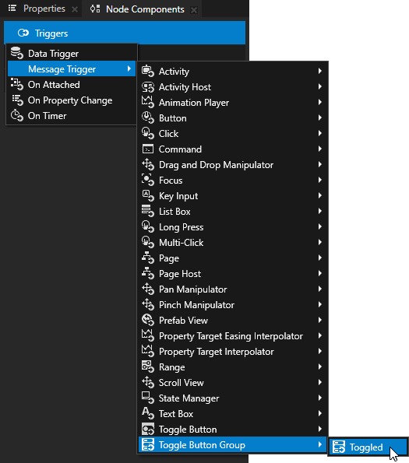The height and width of the screenshot is (463, 409).
Task: Expand the Command submenu arrow
Action: click(319, 149)
